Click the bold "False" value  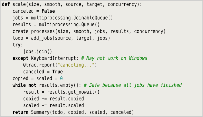coord(48,11)
